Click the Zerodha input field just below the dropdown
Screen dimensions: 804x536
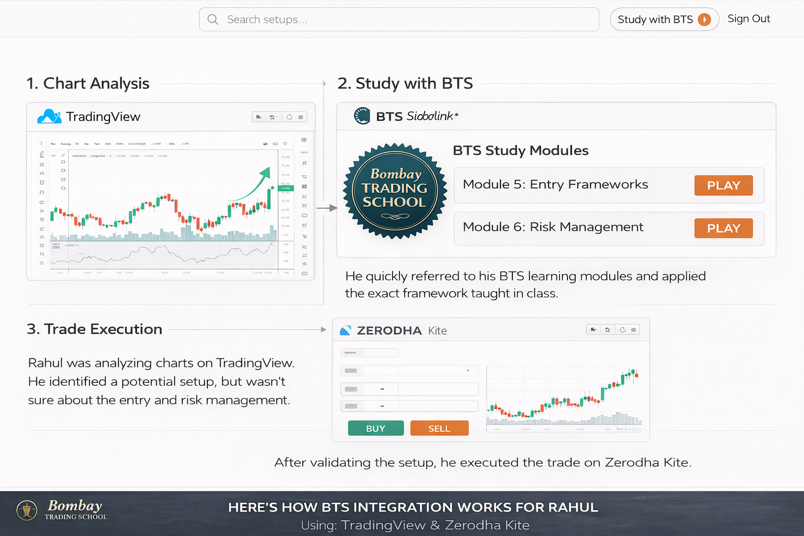(409, 389)
